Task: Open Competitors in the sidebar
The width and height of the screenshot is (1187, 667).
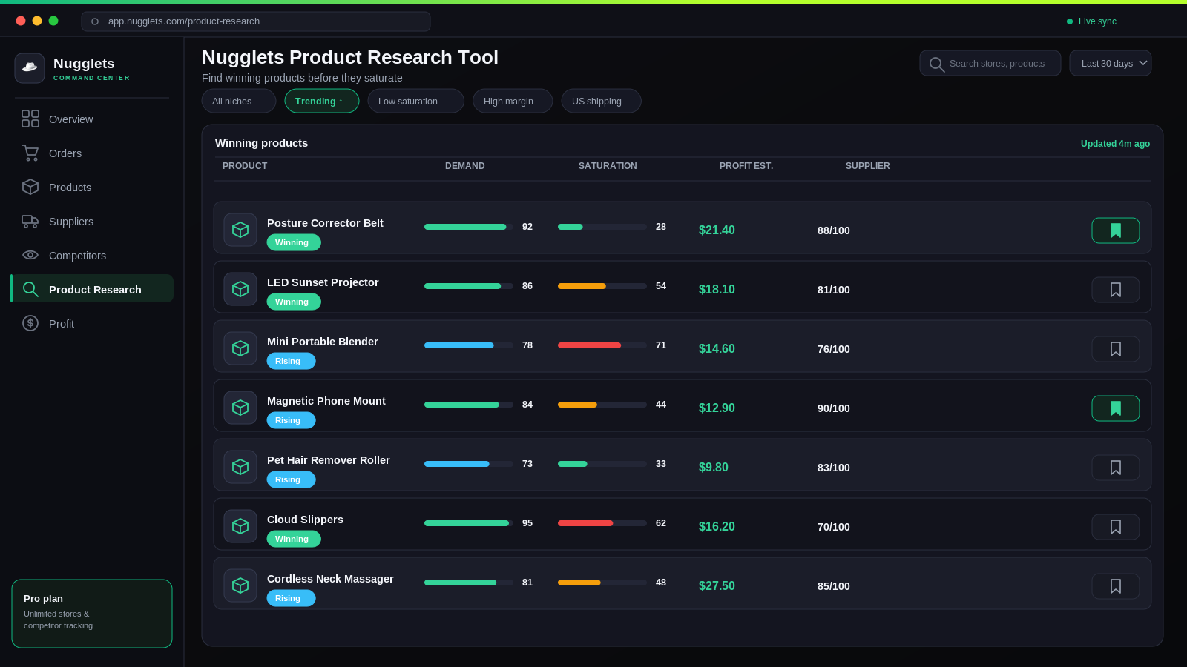Action: click(92, 256)
